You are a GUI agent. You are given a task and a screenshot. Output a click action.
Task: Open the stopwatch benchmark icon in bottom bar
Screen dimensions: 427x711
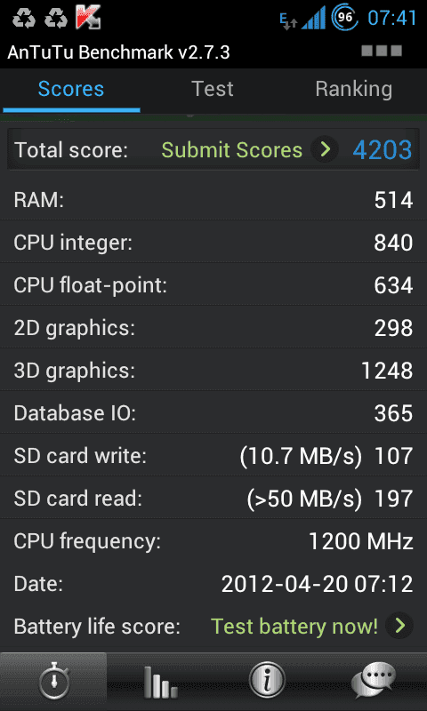click(53, 682)
